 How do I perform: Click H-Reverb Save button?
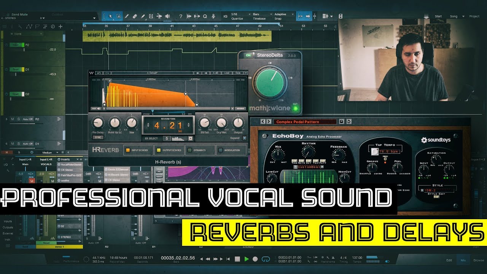point(238,73)
